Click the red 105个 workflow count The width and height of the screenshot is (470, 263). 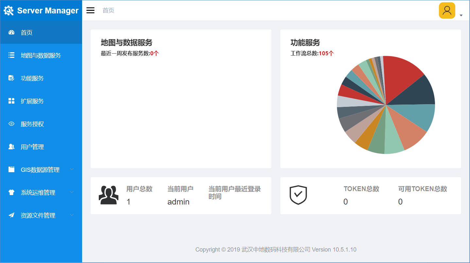pyautogui.click(x=326, y=53)
